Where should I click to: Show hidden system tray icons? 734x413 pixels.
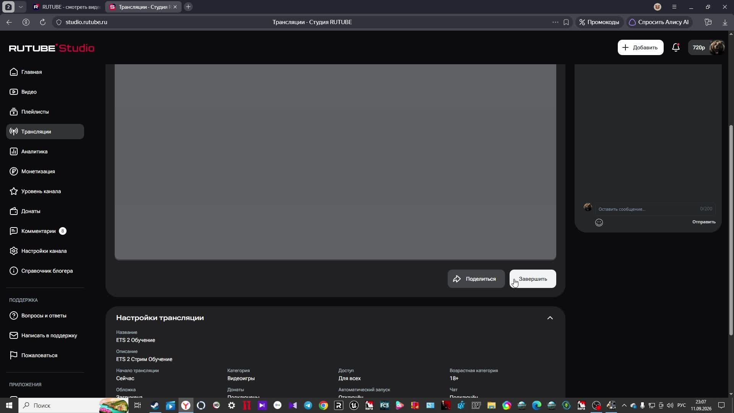tap(624, 405)
